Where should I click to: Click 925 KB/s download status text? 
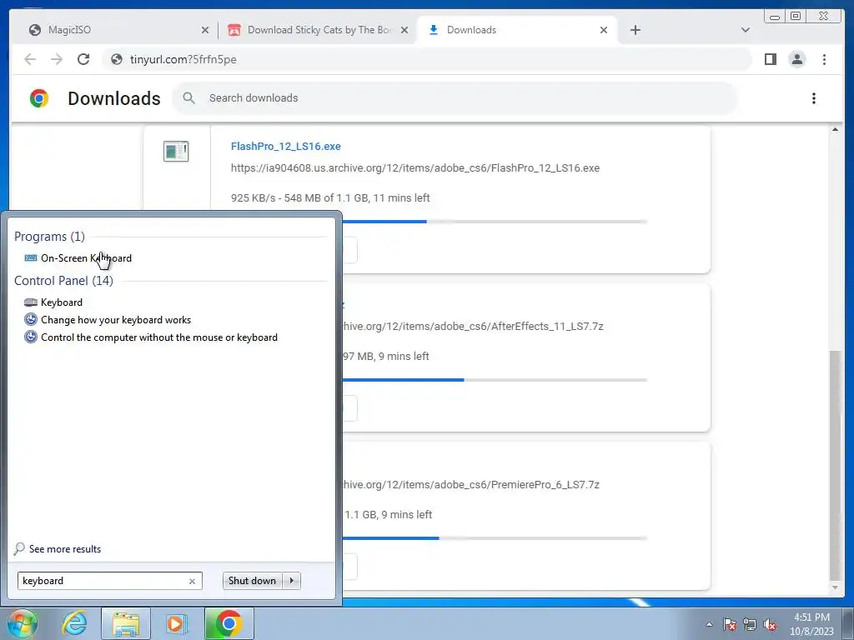click(x=330, y=198)
